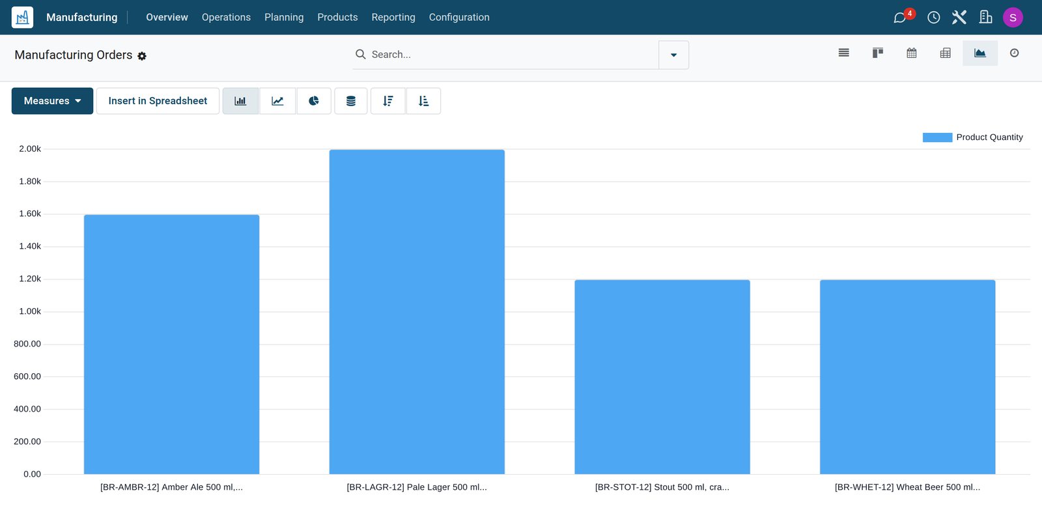Toggle stacked bars mode
This screenshot has height=506, width=1042.
351,101
